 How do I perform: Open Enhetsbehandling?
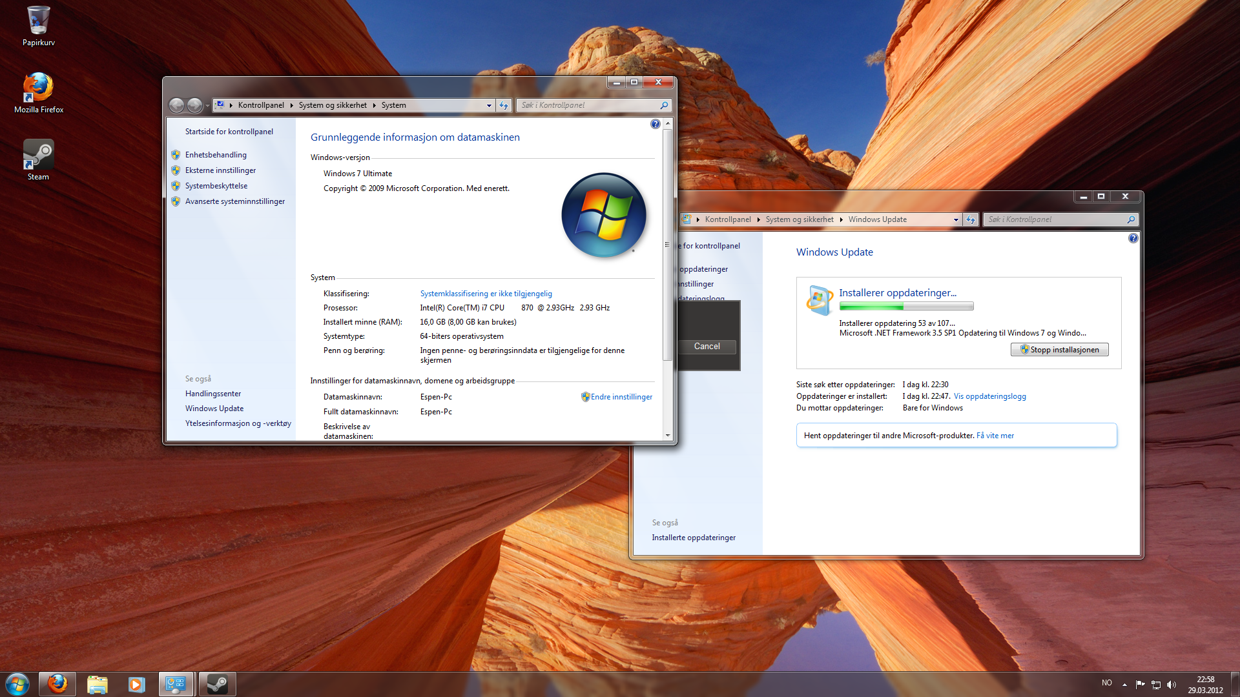[216, 155]
